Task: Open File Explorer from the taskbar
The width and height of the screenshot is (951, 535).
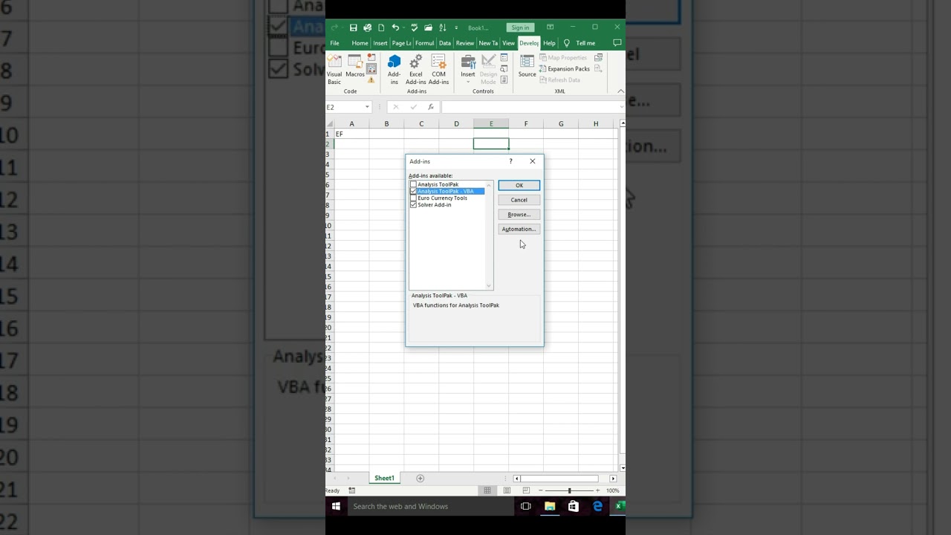Action: coord(550,506)
